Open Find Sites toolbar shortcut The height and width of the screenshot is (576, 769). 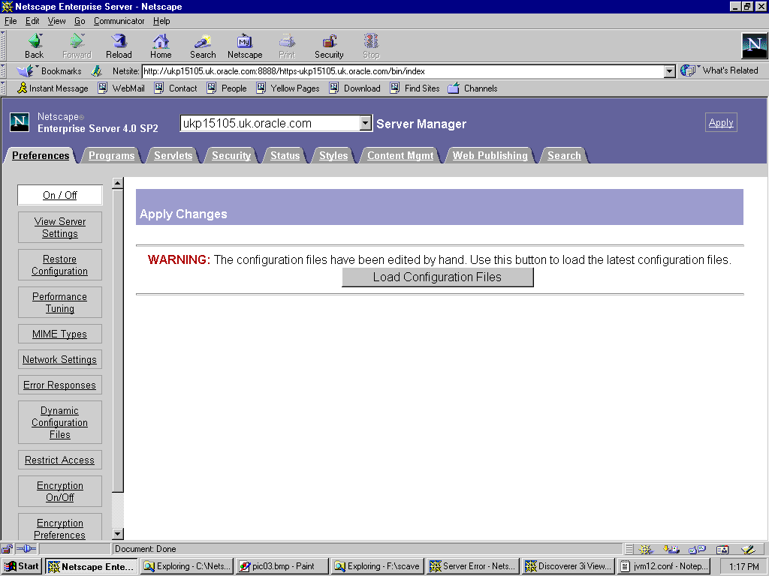pos(415,88)
